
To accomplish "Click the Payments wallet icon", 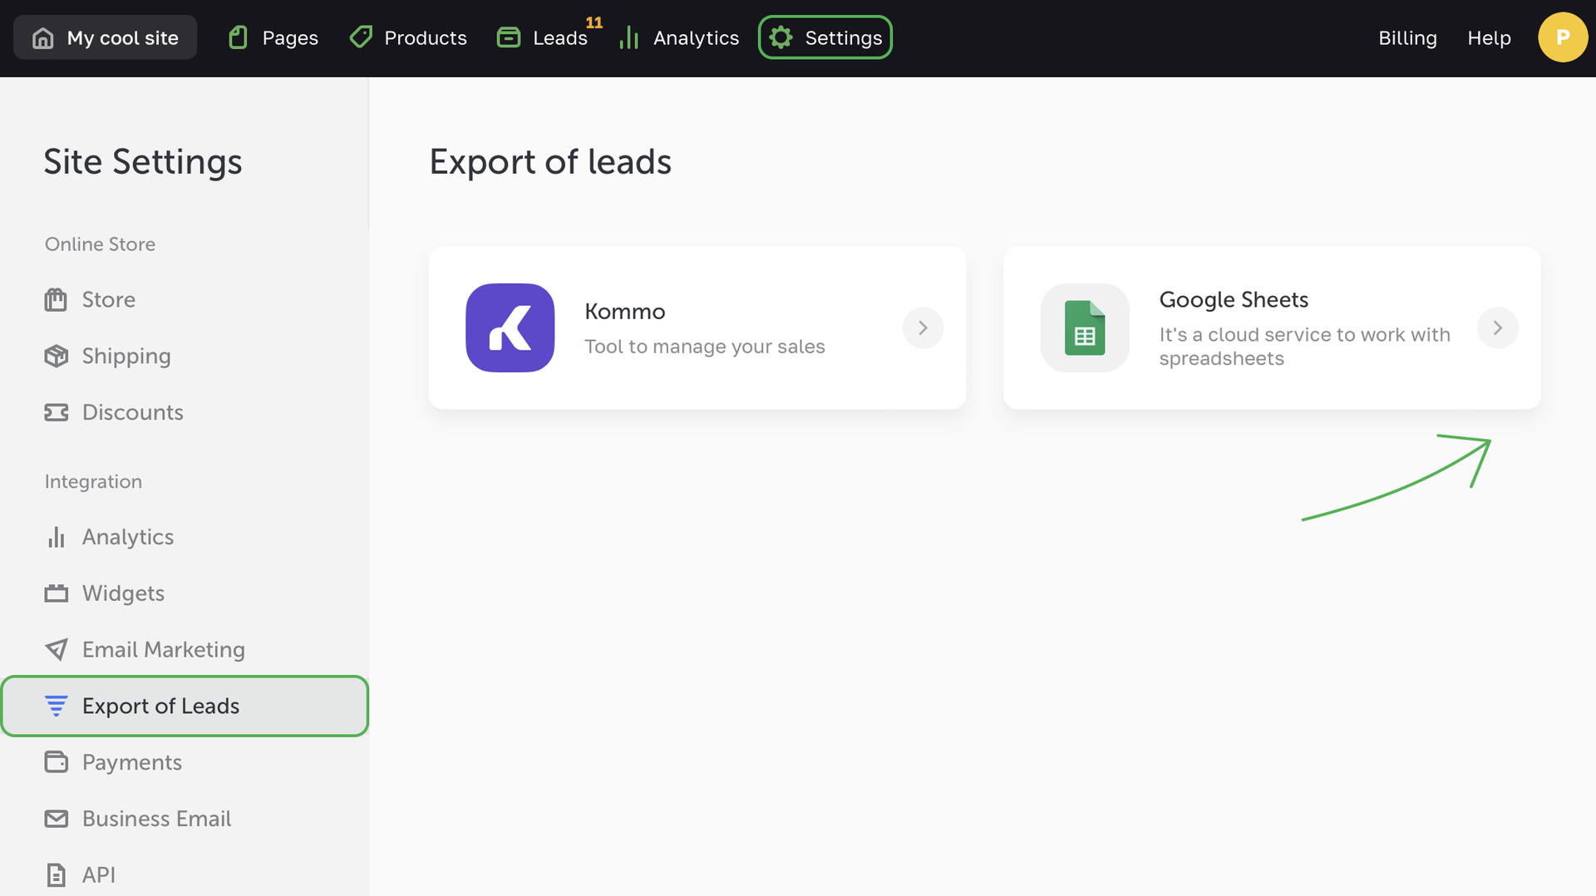I will tap(56, 762).
